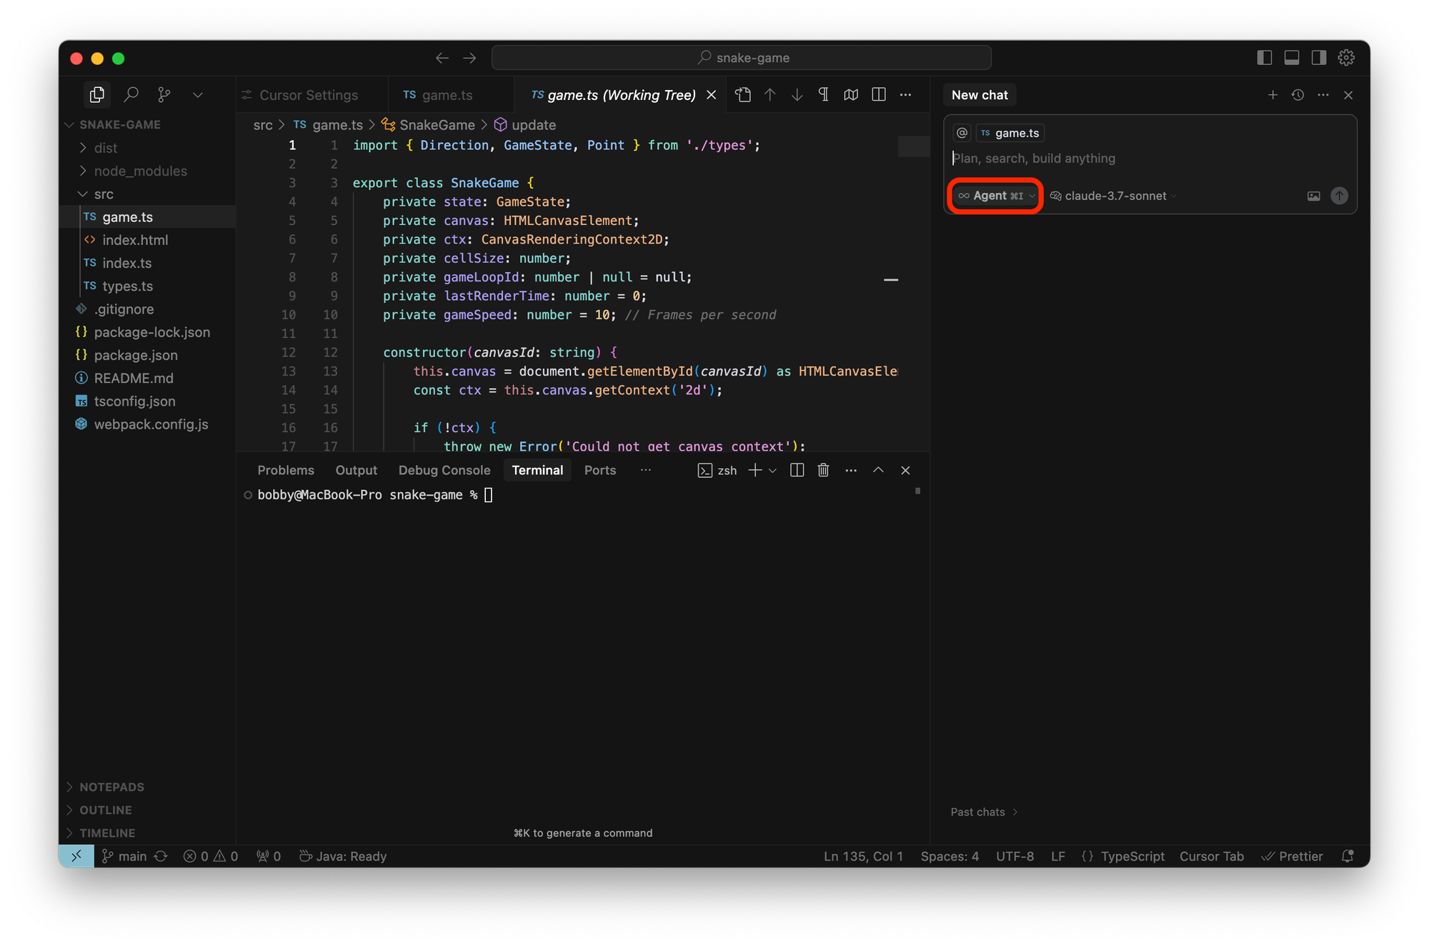
Task: Toggle the primary sidebar visibility
Action: tap(1264, 58)
